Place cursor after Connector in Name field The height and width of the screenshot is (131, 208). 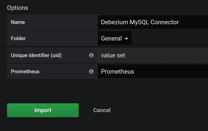[x=179, y=22]
